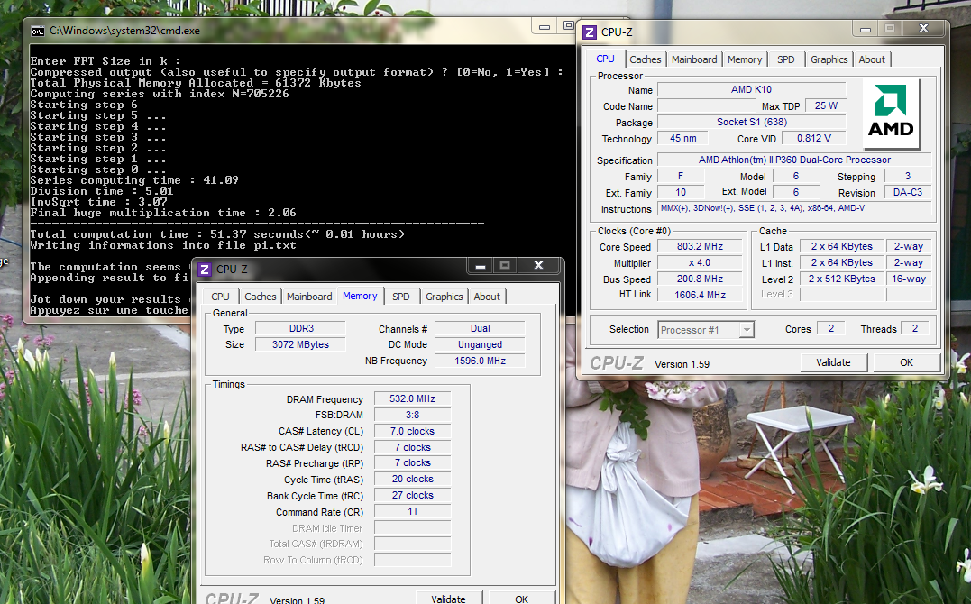Screen dimensions: 971x604
Task: Click the Instructions field listing MMX, SSE
Action: (794, 208)
